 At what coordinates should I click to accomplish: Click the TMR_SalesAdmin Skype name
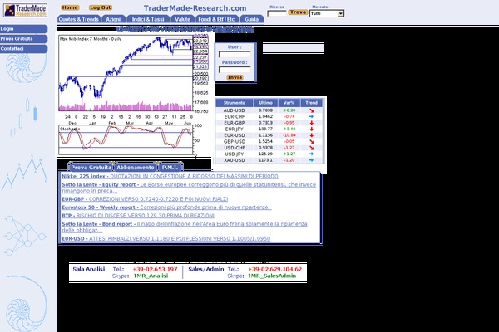pos(272,276)
